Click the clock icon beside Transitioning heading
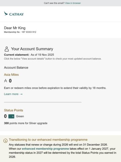Viewport: 121px width, 162px height. [5, 141]
